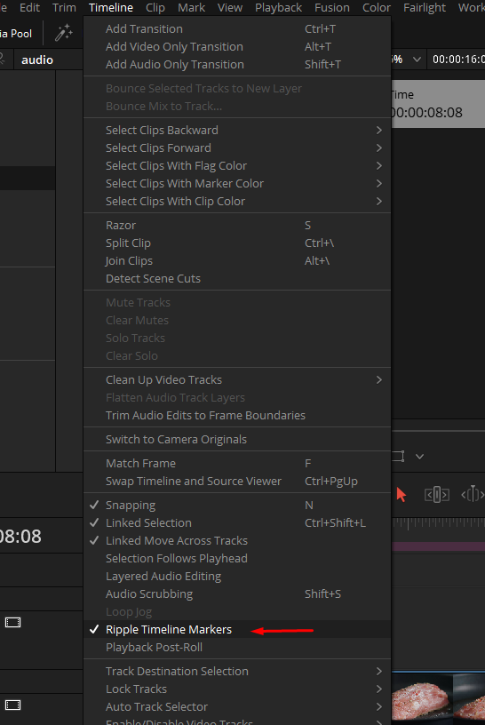Open the viewer zoom percentage dropdown

[417, 60]
